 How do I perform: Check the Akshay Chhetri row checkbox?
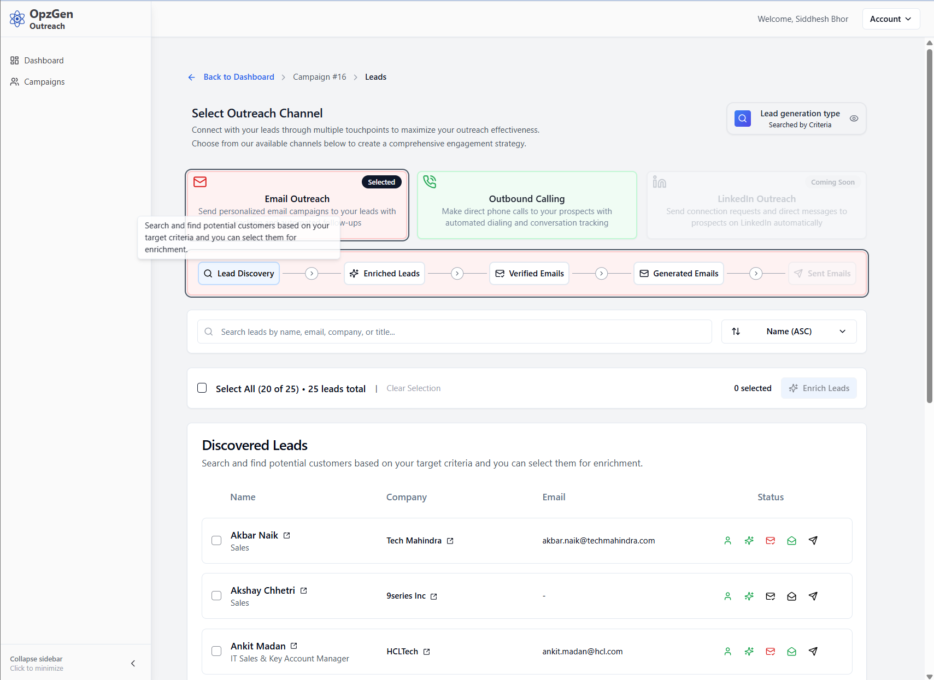tap(216, 596)
